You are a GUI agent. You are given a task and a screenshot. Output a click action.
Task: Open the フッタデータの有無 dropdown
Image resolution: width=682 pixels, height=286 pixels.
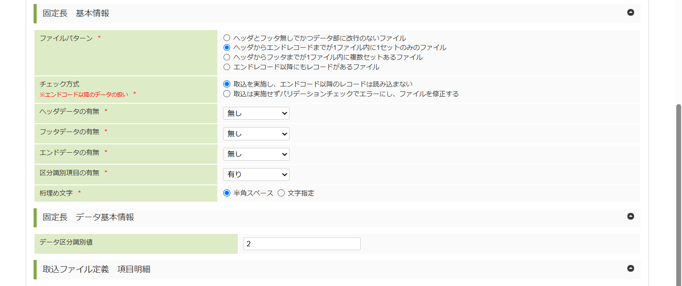point(256,134)
